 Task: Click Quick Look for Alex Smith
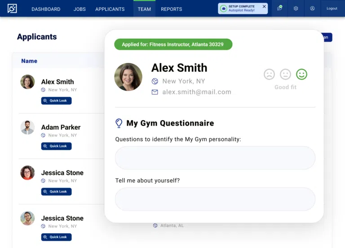(x=56, y=101)
